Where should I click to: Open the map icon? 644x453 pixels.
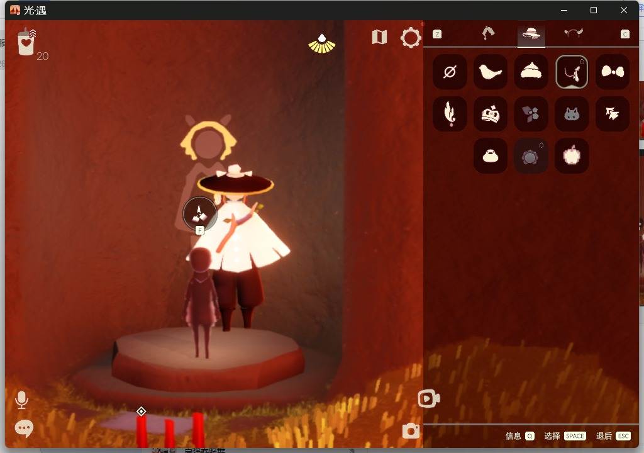379,37
